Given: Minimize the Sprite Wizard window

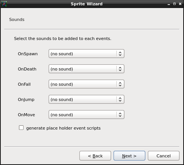Looking at the screenshot, I should tap(169, 4).
